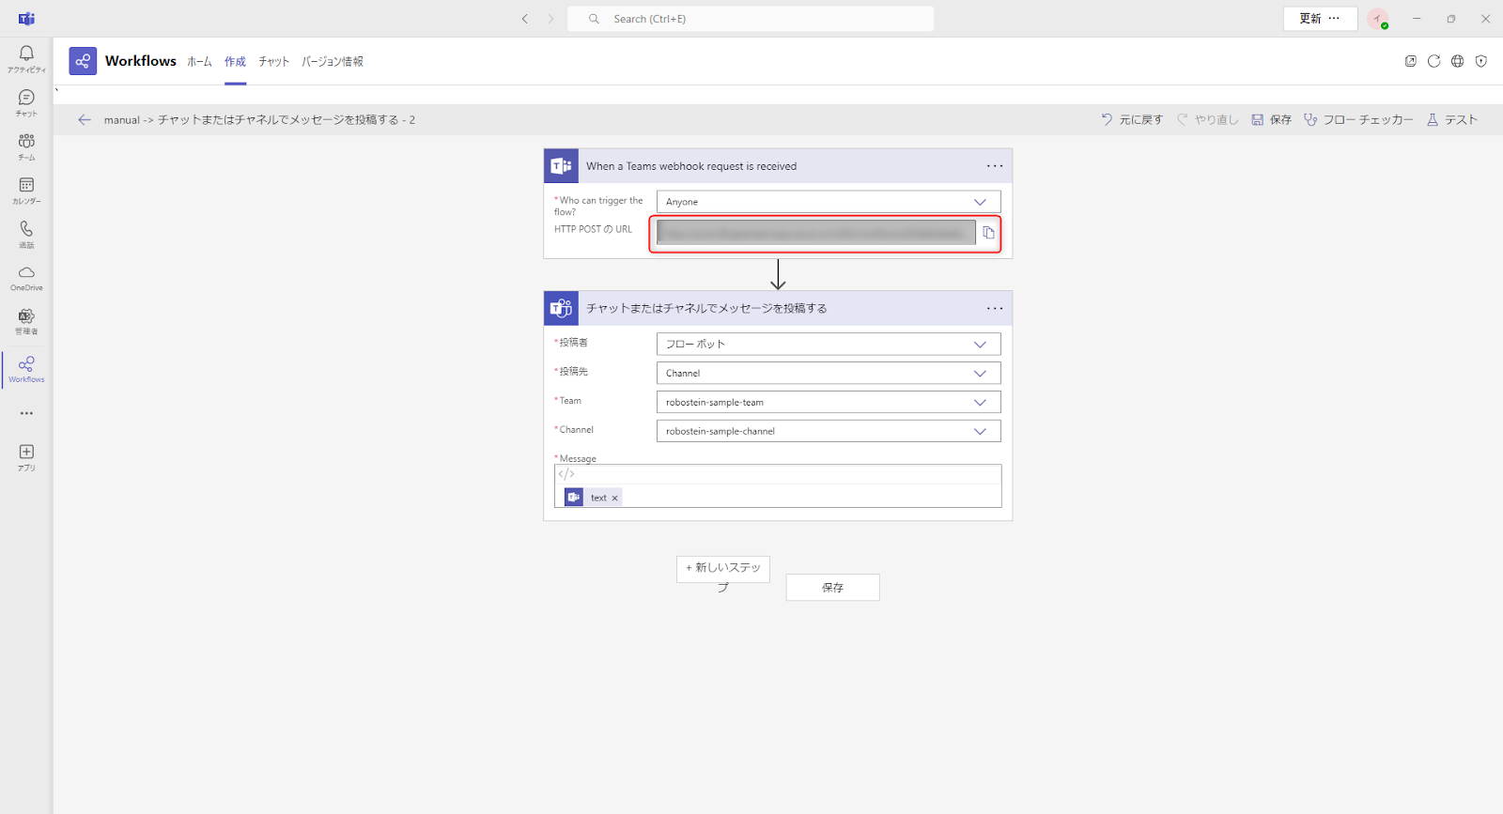
Task: Add a new step with 新しいステップ
Action: pyautogui.click(x=723, y=569)
